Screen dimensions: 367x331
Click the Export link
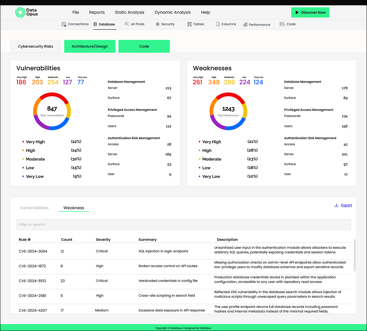[346, 205]
